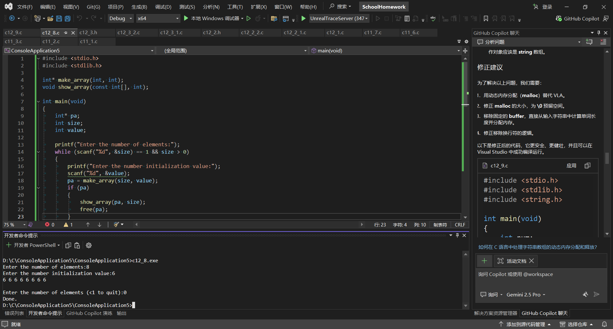The width and height of the screenshot is (613, 329).
Task: Click the Open File folder icon
Action: pyautogui.click(x=50, y=19)
